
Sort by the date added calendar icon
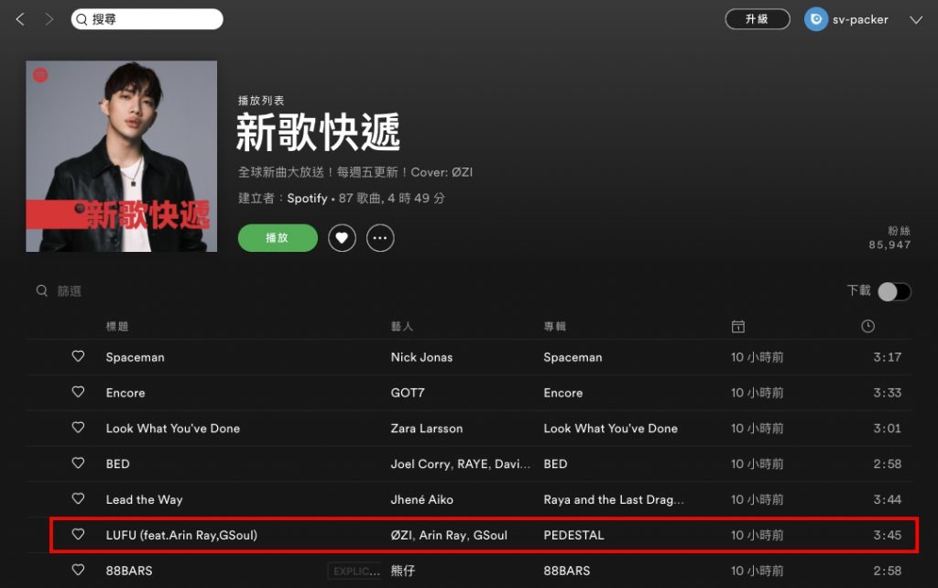tap(738, 326)
